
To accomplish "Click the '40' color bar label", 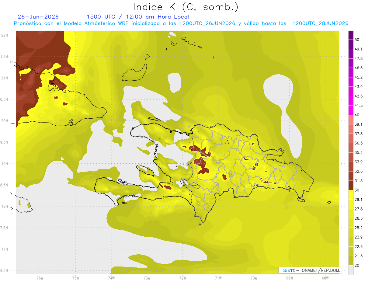I will coord(357,115).
